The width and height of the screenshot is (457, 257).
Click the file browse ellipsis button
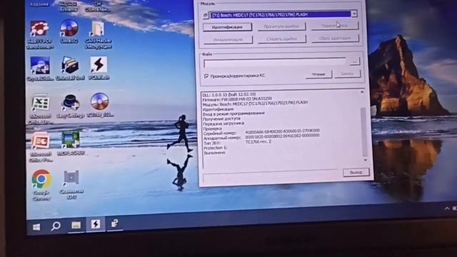click(354, 61)
